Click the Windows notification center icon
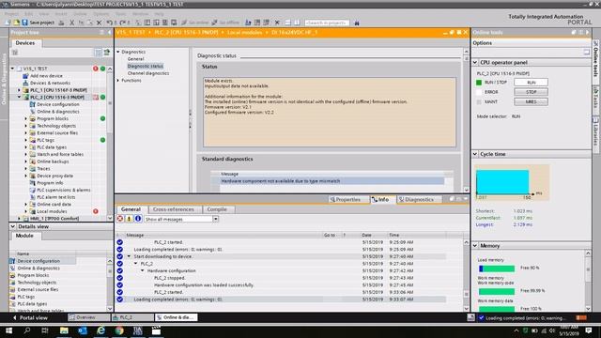 coord(589,330)
